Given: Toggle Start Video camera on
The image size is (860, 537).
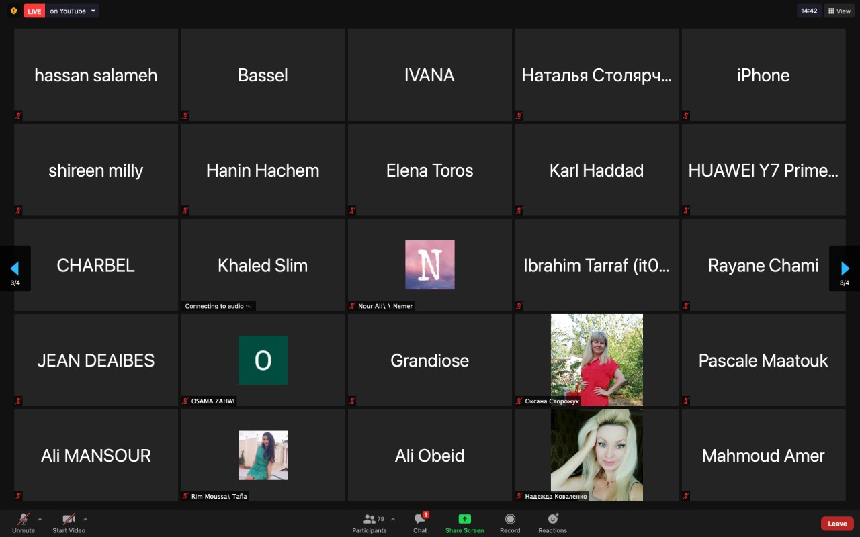Looking at the screenshot, I should pyautogui.click(x=69, y=519).
